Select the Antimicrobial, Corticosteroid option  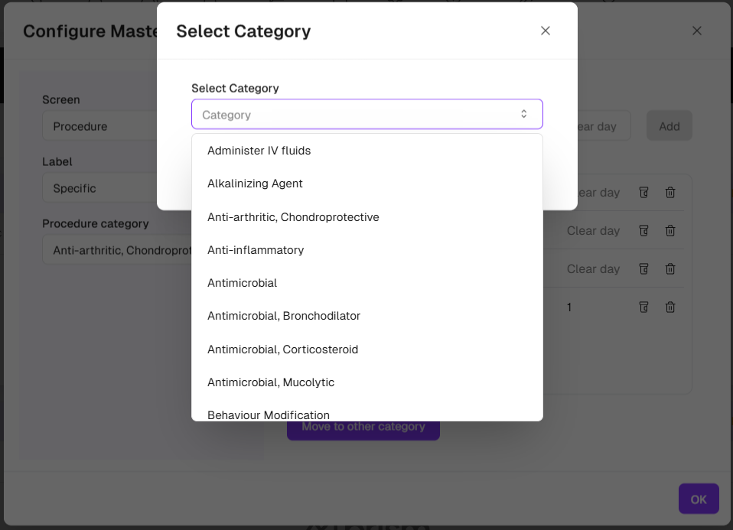(x=282, y=350)
